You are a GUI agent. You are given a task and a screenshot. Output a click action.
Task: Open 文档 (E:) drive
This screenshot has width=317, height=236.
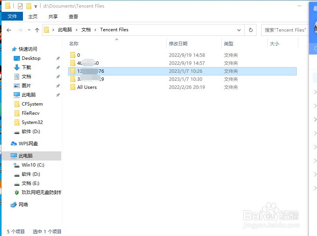[x=30, y=183]
